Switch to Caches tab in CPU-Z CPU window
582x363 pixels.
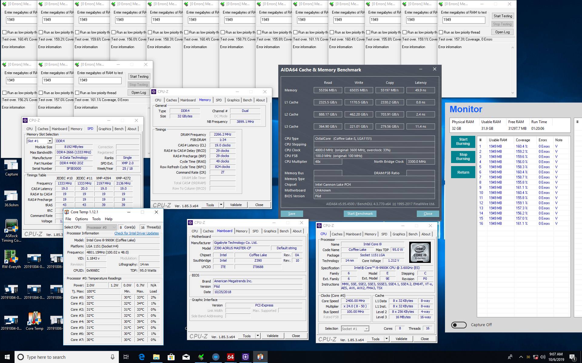tap(337, 234)
